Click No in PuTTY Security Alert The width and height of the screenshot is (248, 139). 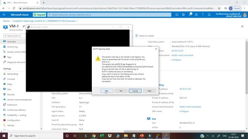click(121, 91)
